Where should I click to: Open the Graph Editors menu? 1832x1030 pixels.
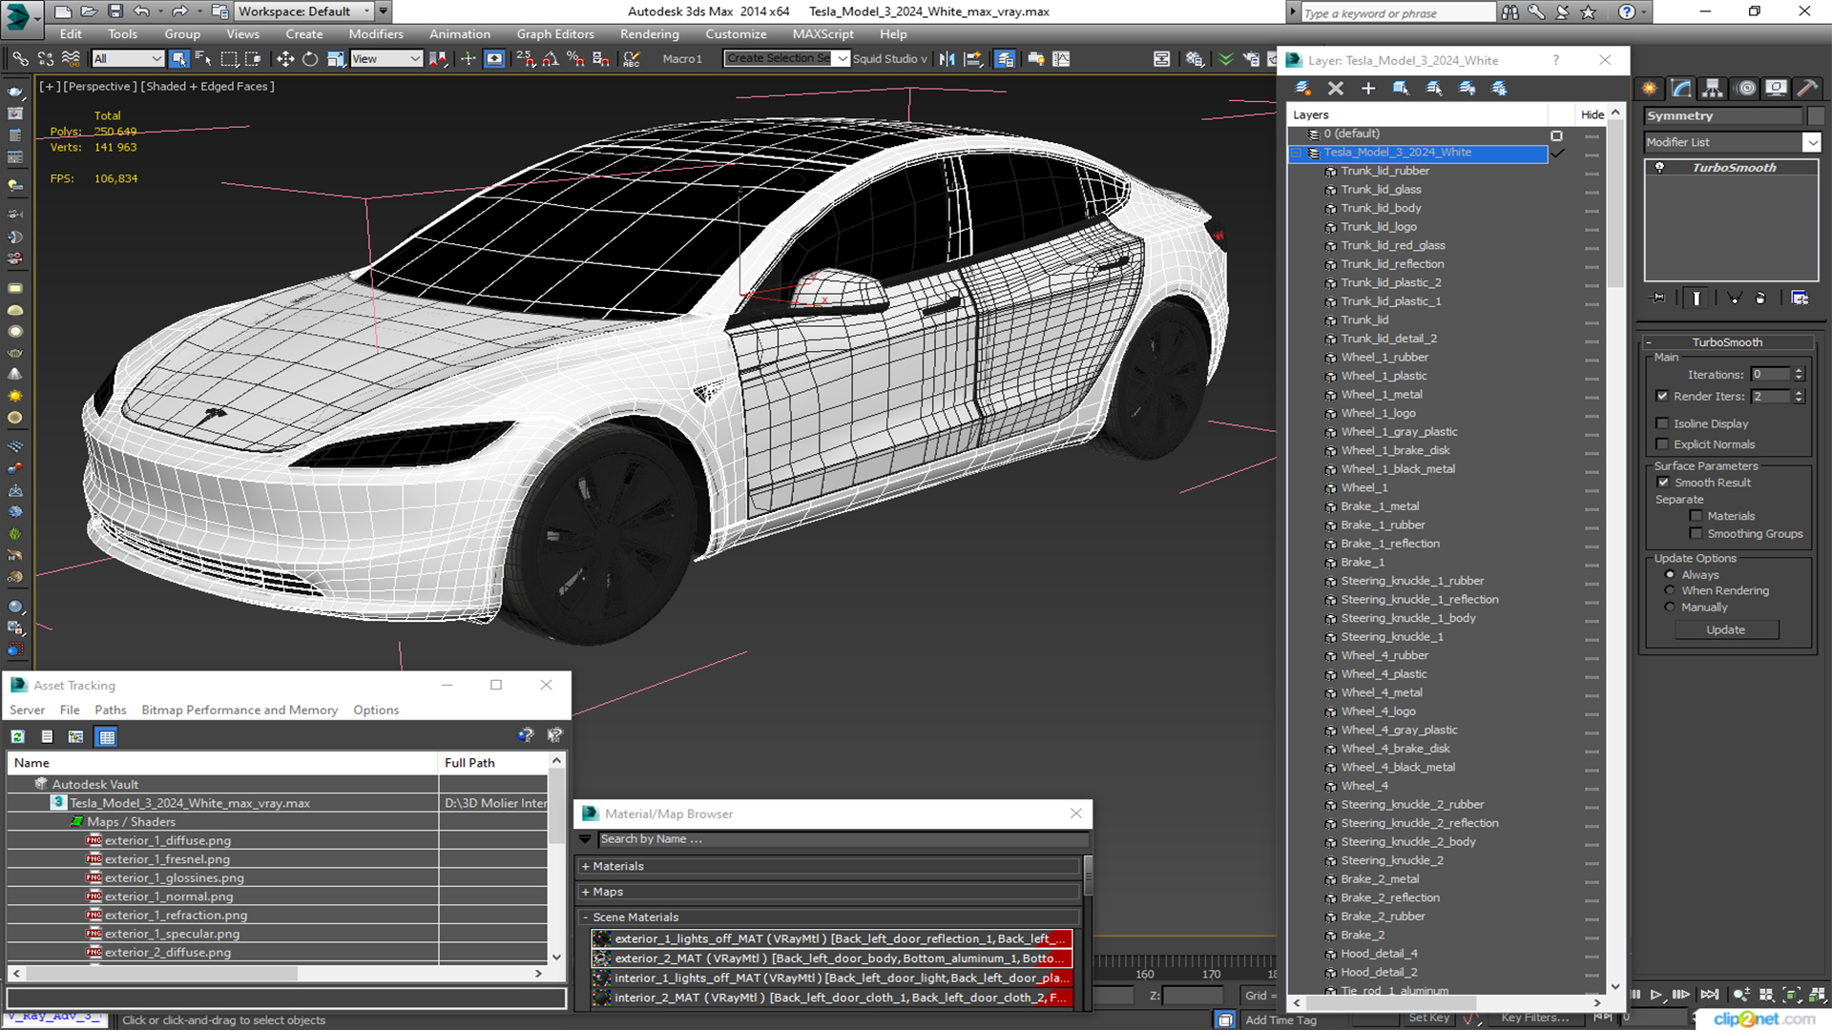(555, 34)
